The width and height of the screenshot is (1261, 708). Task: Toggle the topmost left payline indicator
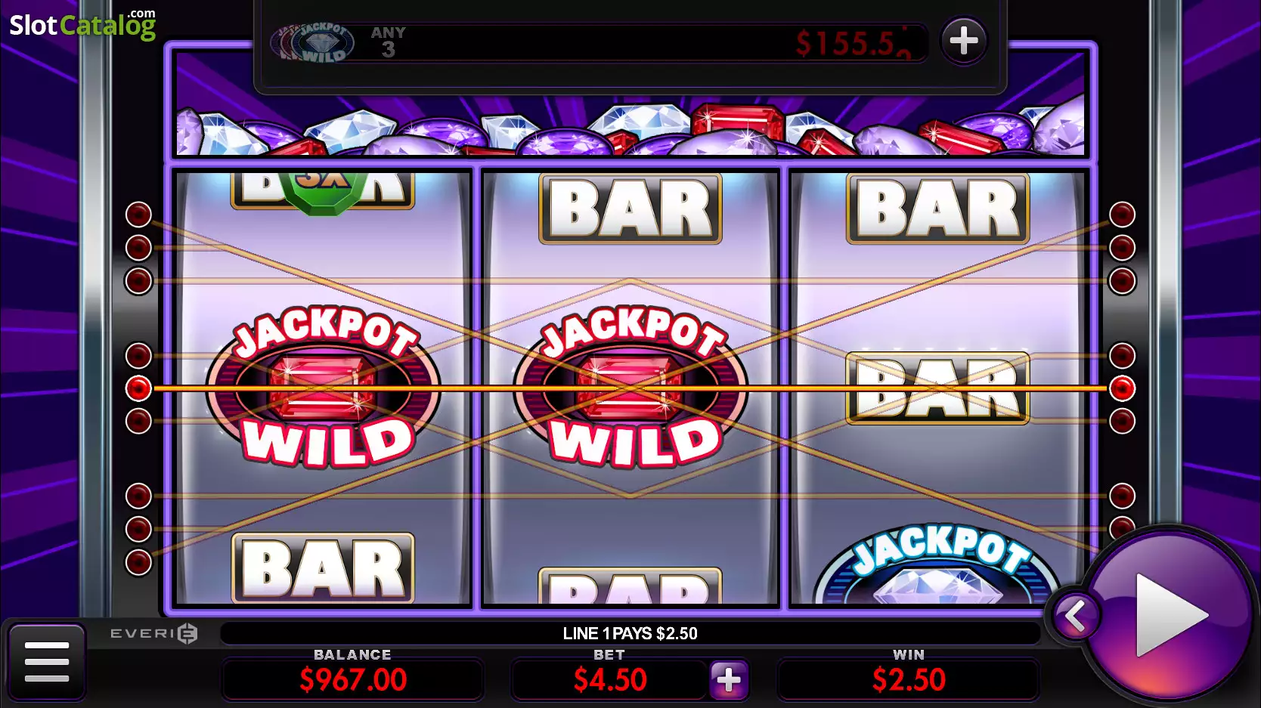pyautogui.click(x=138, y=215)
